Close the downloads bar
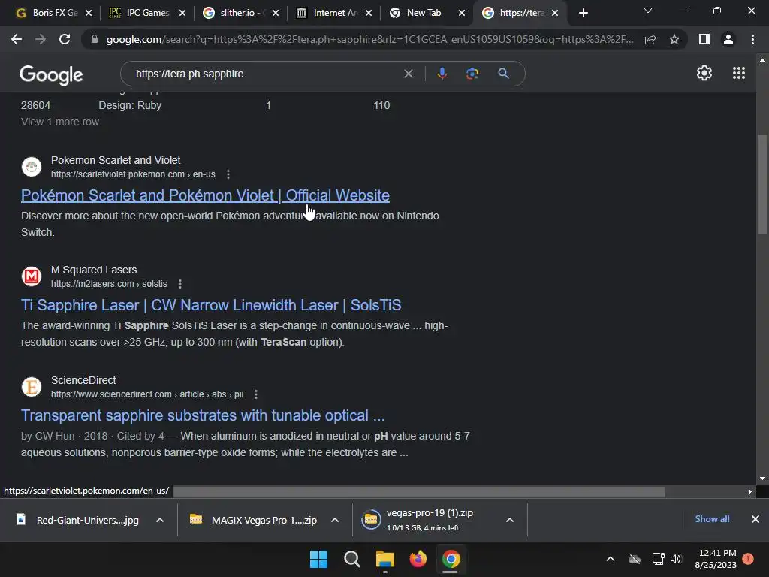The height and width of the screenshot is (577, 769). [x=755, y=519]
